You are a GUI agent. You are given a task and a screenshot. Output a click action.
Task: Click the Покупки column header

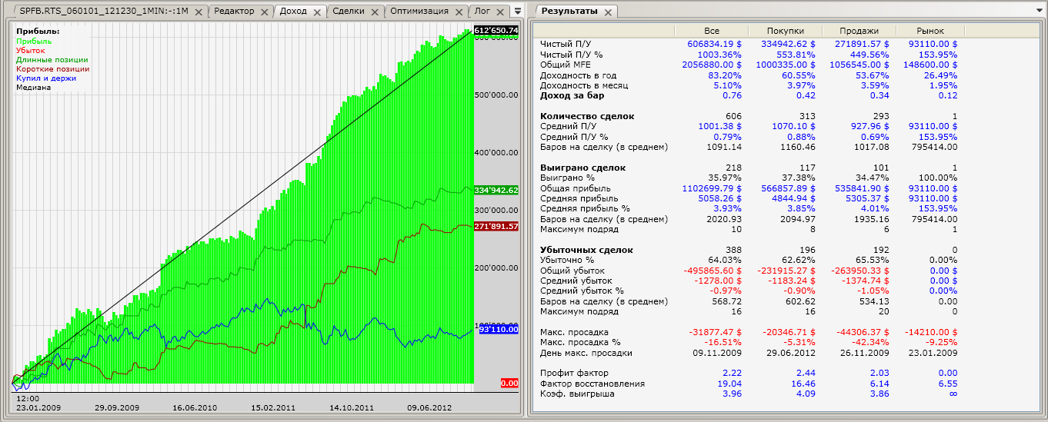786,30
